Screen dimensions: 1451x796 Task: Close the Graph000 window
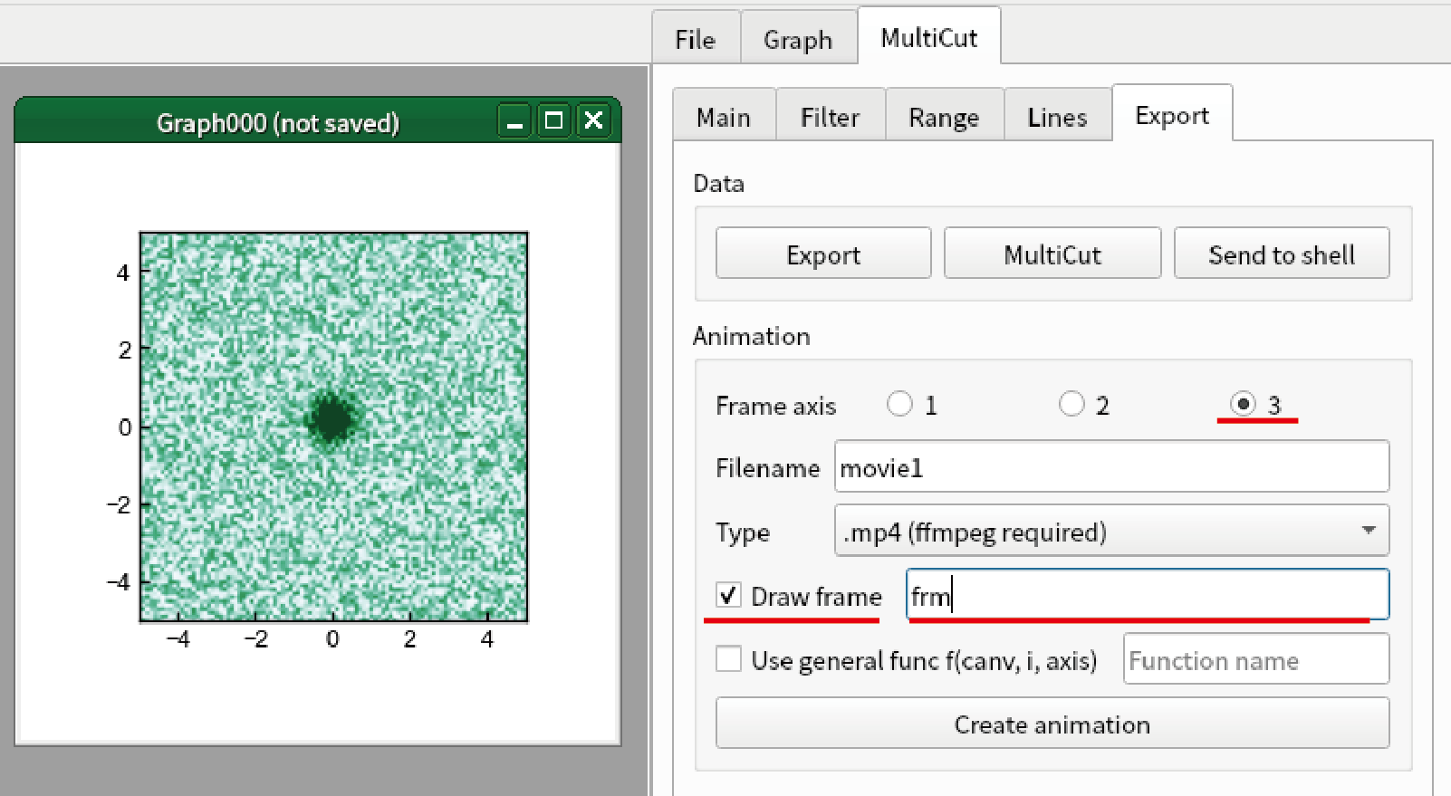[593, 120]
